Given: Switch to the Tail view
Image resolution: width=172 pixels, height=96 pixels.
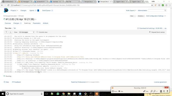Looking at the screenshot, I should coord(15,28).
